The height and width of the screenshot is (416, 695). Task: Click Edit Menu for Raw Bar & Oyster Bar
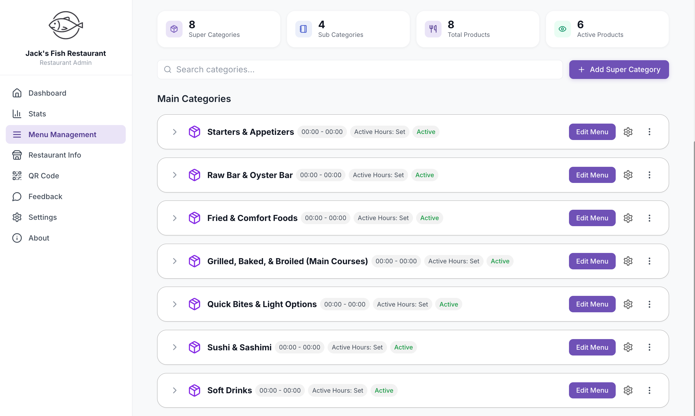(592, 175)
